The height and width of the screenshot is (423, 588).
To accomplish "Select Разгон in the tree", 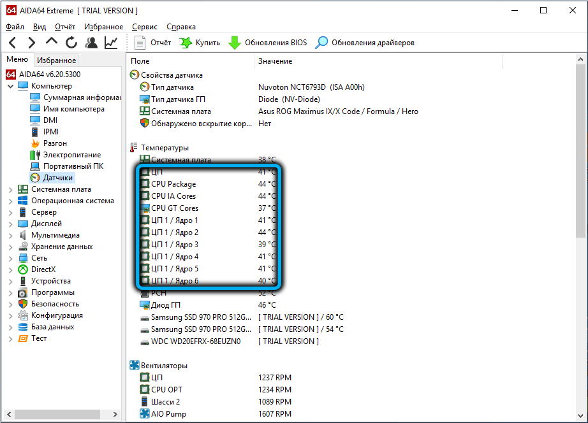I will coord(55,143).
